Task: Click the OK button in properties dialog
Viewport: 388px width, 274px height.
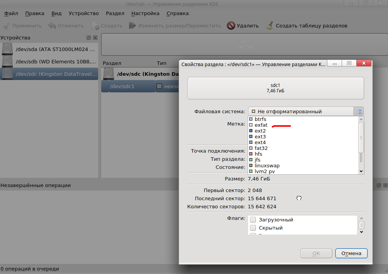Action: point(316,253)
